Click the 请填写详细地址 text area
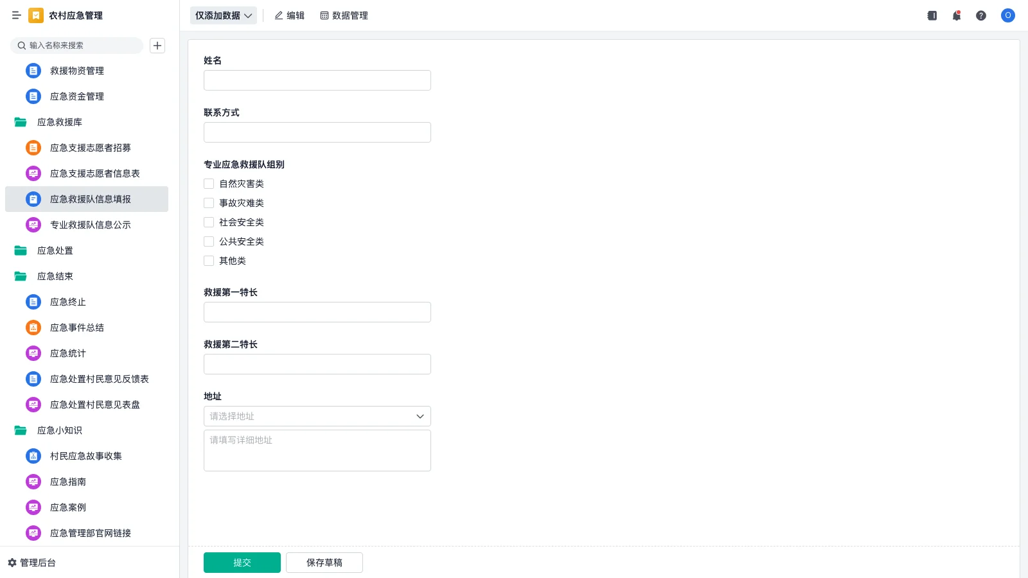 pyautogui.click(x=317, y=451)
